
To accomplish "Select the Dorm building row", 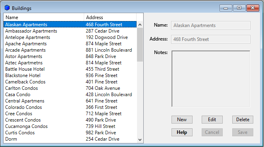I will tap(70, 139).
